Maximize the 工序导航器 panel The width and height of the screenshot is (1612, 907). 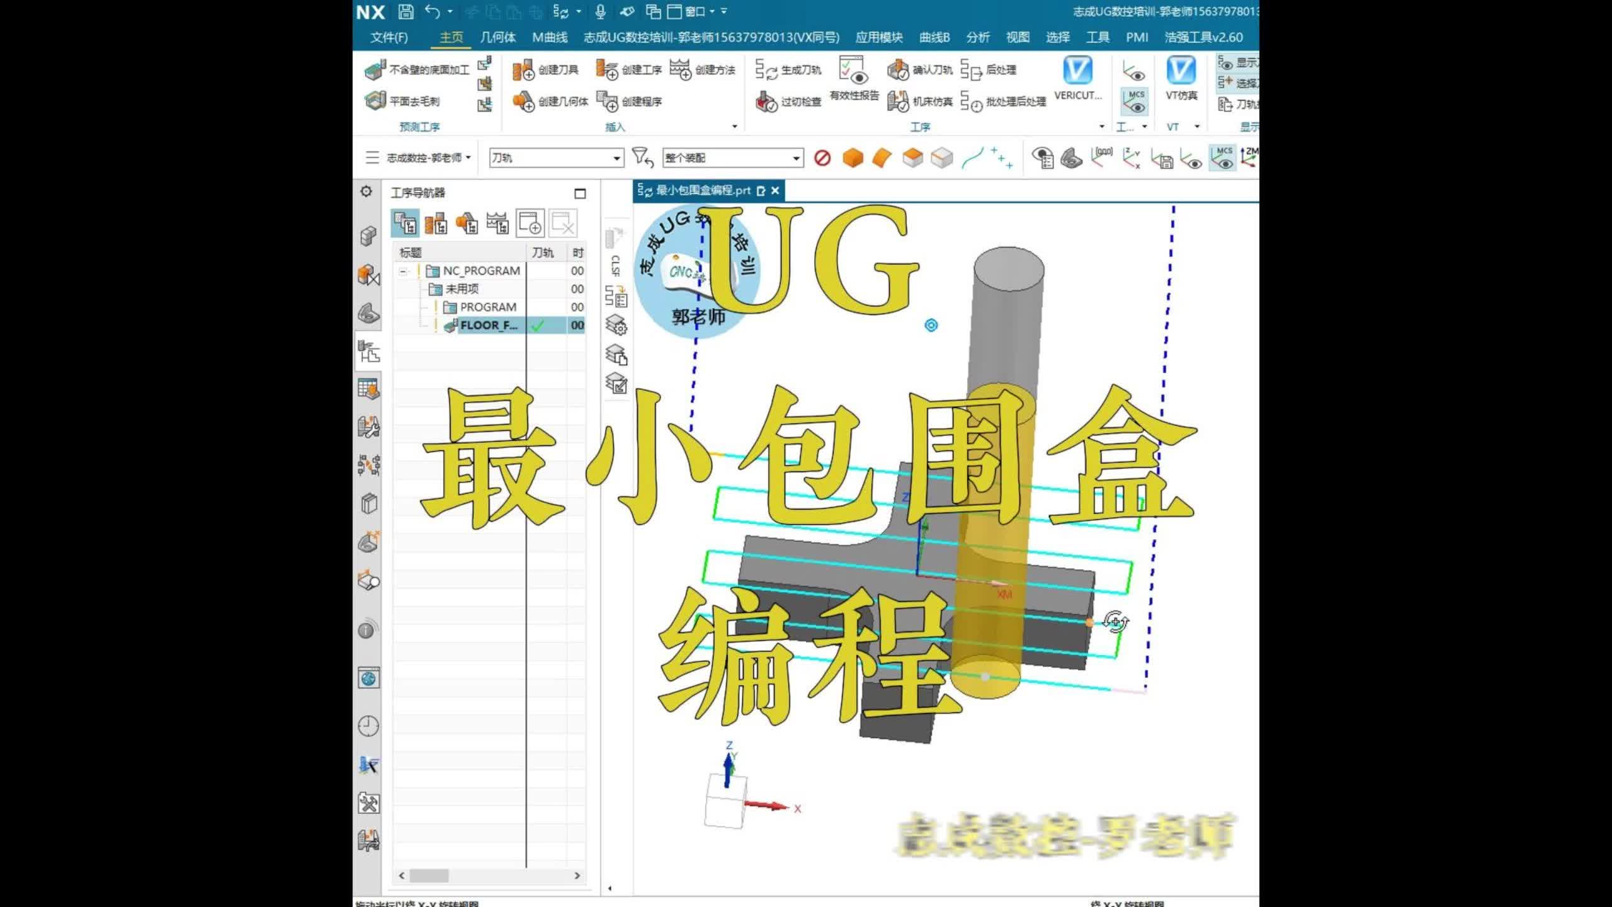(580, 193)
